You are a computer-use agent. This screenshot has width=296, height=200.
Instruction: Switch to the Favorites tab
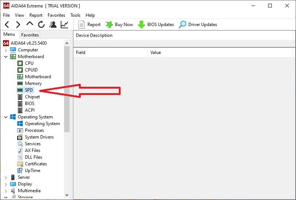point(30,35)
